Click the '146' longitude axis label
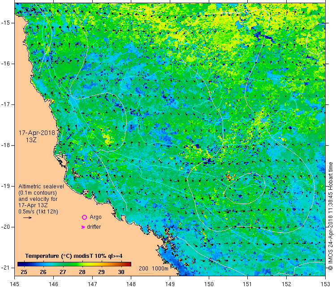 [x=53, y=284]
